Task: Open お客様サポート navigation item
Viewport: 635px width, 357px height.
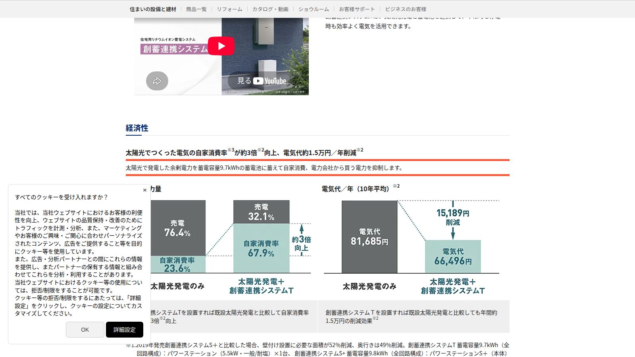Action: coord(357,9)
